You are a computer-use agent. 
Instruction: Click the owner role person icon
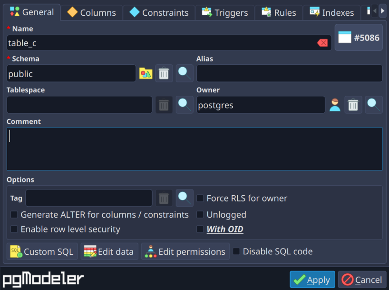click(335, 105)
